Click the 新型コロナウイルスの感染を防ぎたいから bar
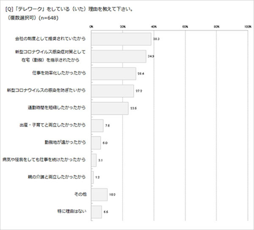This screenshot has width=254, height=230. (x=113, y=91)
